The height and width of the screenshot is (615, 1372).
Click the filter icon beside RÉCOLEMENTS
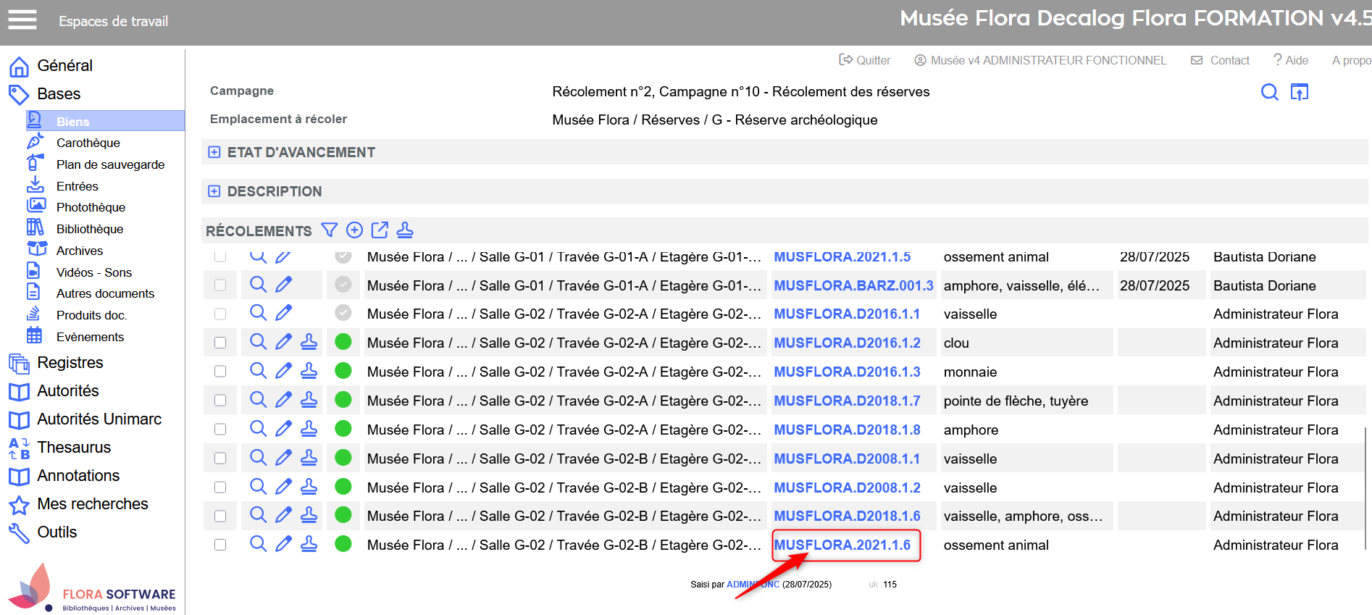pos(329,230)
